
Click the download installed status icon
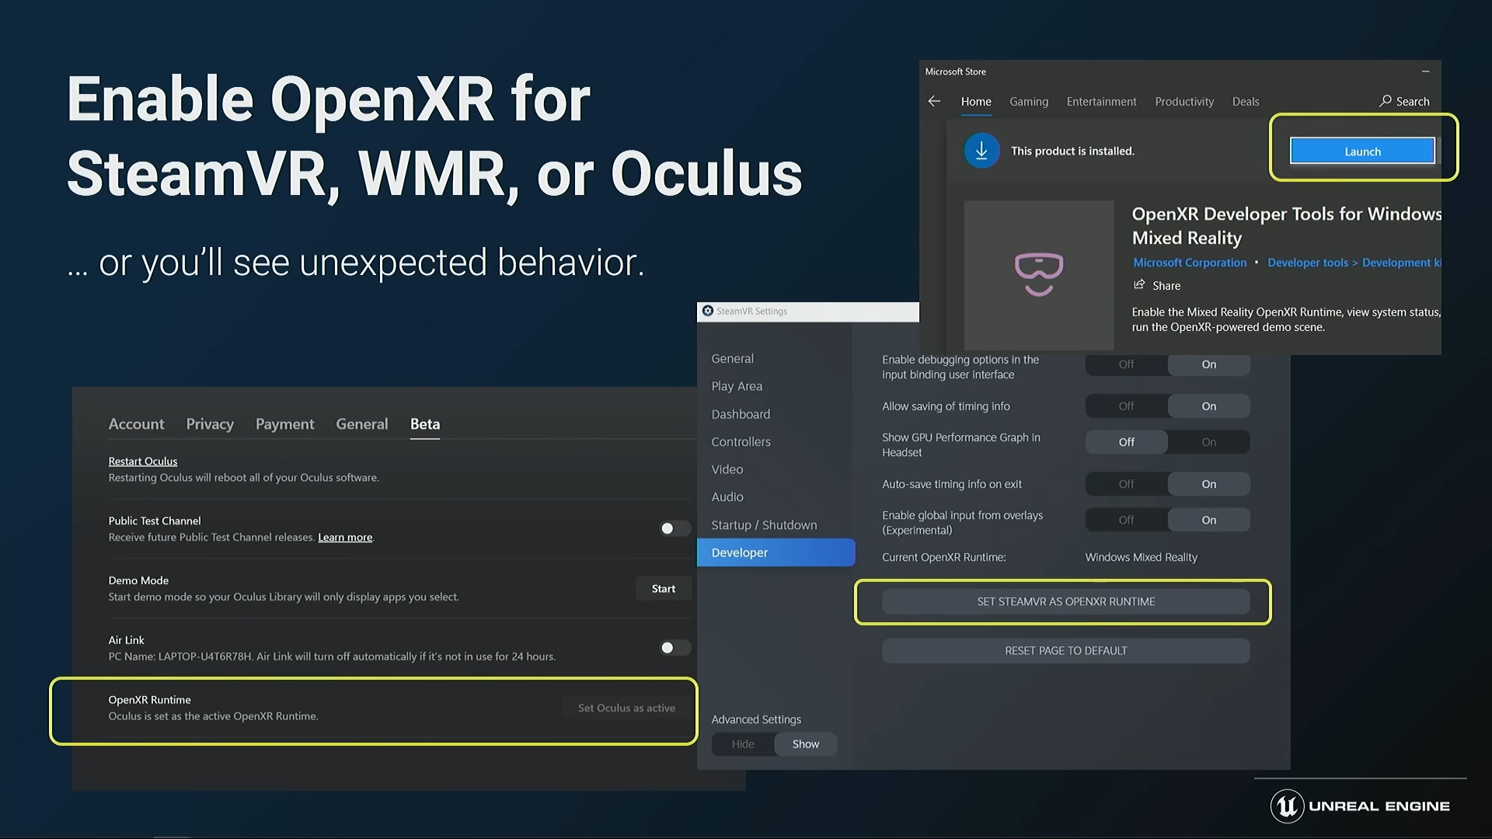pos(981,151)
